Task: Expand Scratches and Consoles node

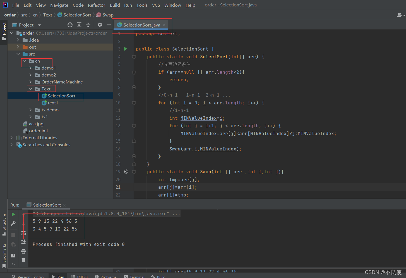Action: pyautogui.click(x=11, y=145)
